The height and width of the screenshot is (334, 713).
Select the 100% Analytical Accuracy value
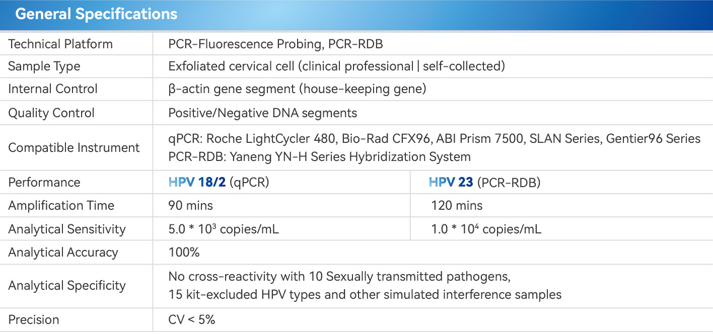(x=184, y=253)
